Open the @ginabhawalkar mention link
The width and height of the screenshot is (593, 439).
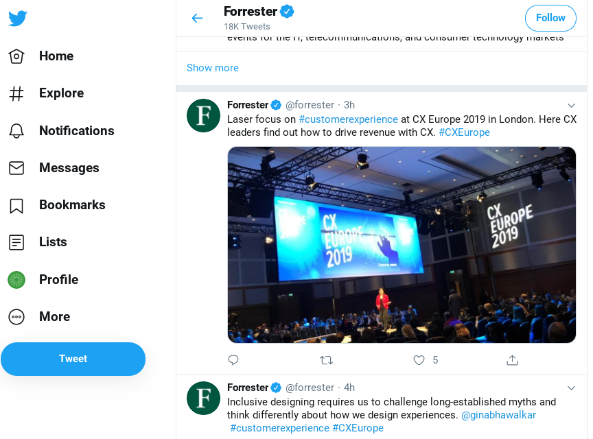point(498,415)
